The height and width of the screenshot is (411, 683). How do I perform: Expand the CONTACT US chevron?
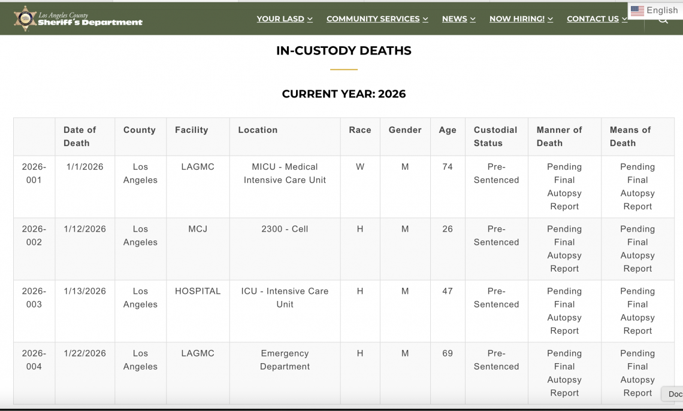pos(624,19)
